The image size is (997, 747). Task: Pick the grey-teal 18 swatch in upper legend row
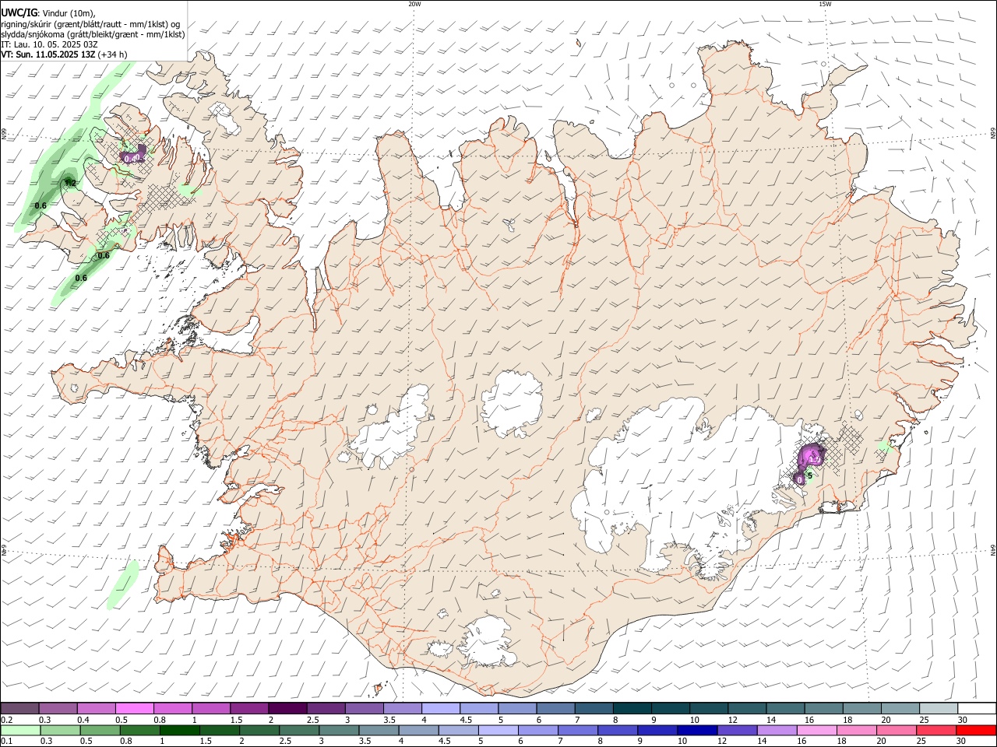(x=861, y=708)
